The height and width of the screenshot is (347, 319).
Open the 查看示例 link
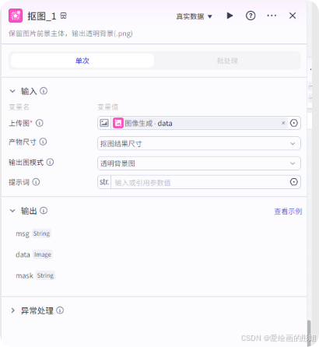coord(288,212)
